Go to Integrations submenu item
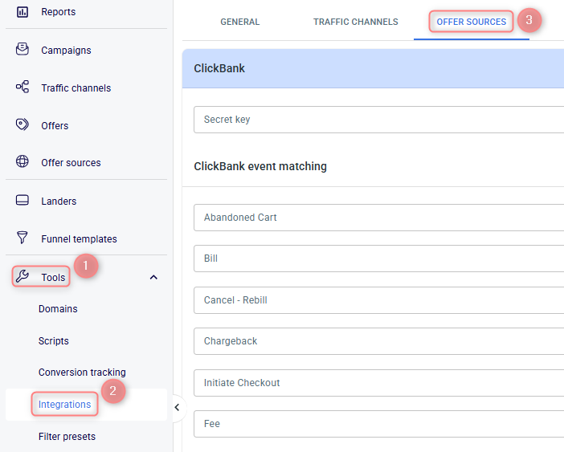The height and width of the screenshot is (452, 564). [x=65, y=405]
